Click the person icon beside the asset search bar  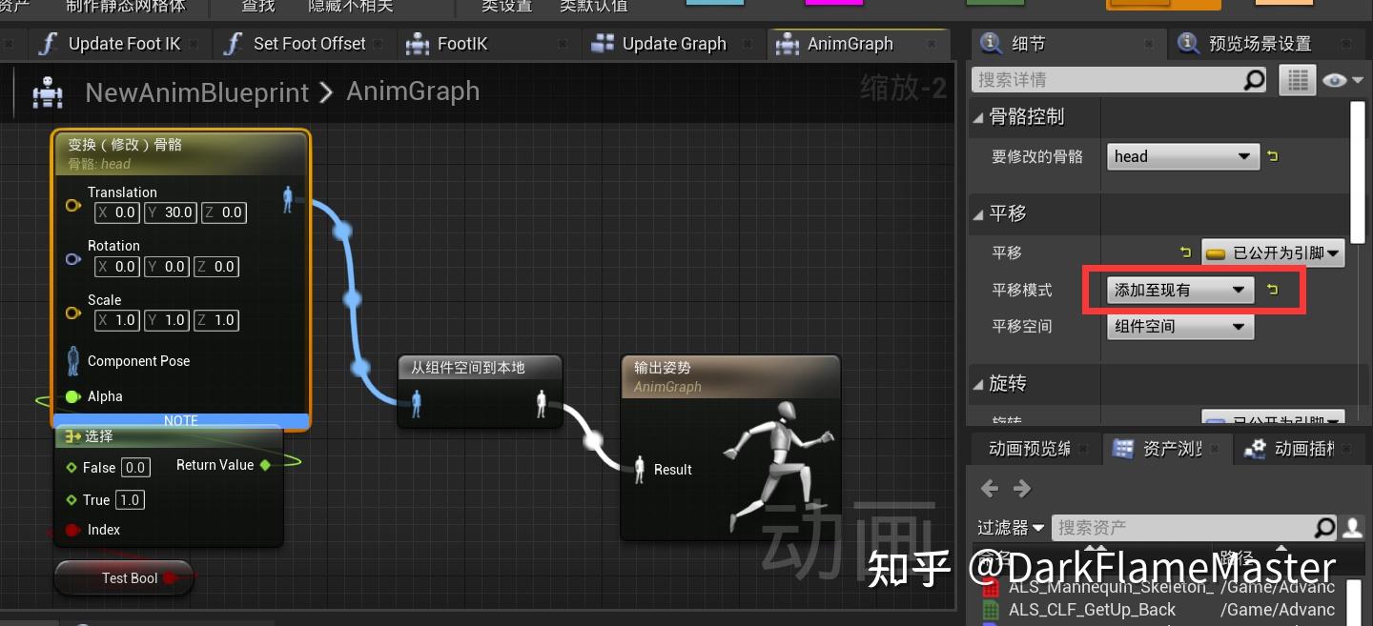(1353, 527)
